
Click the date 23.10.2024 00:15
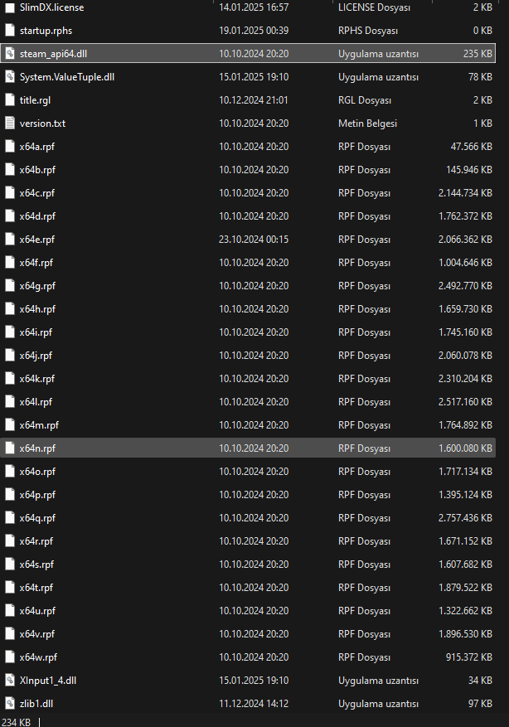pyautogui.click(x=254, y=240)
